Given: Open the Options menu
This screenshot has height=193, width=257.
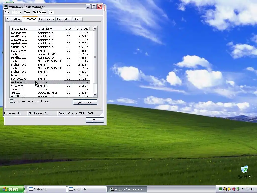Looking at the screenshot, I should [x=16, y=12].
